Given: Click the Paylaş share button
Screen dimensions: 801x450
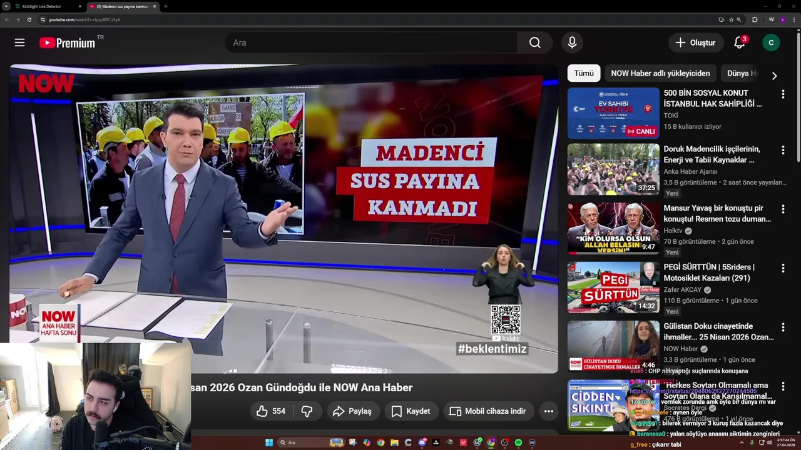Looking at the screenshot, I should pos(353,411).
